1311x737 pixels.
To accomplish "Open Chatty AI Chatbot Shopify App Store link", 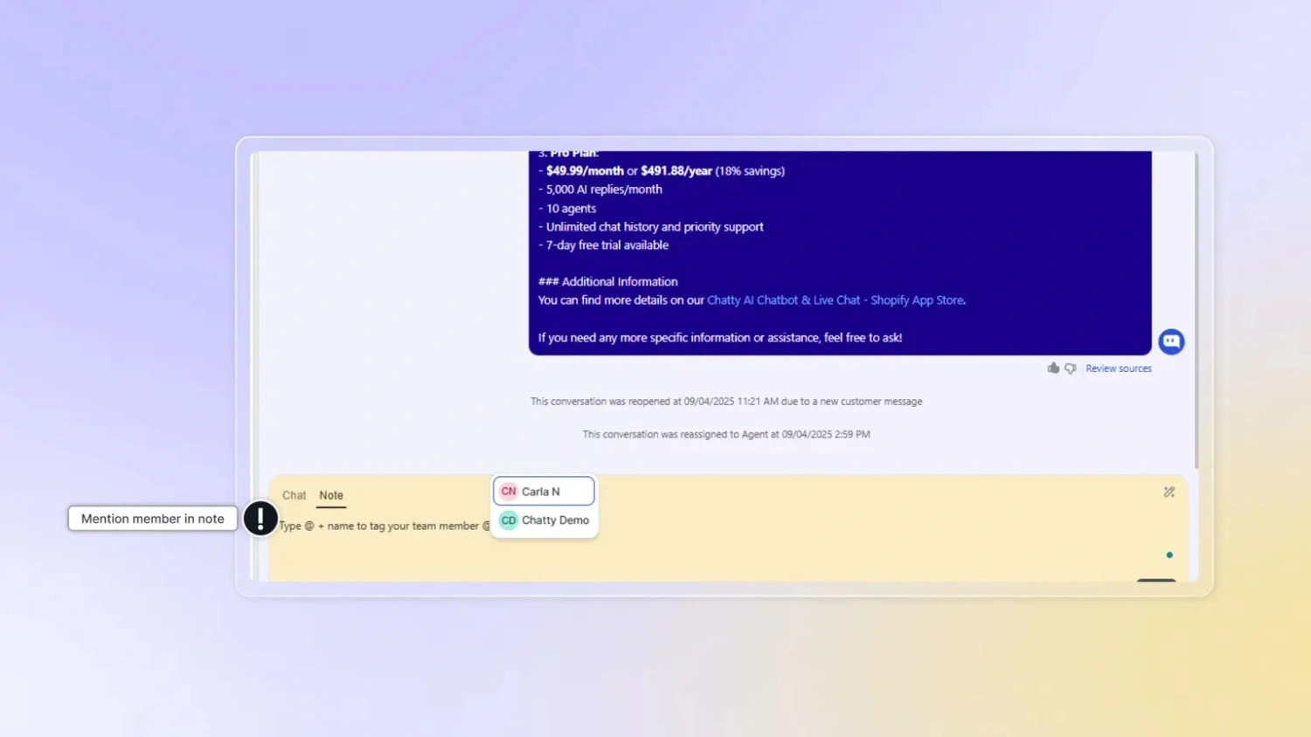I will [835, 300].
